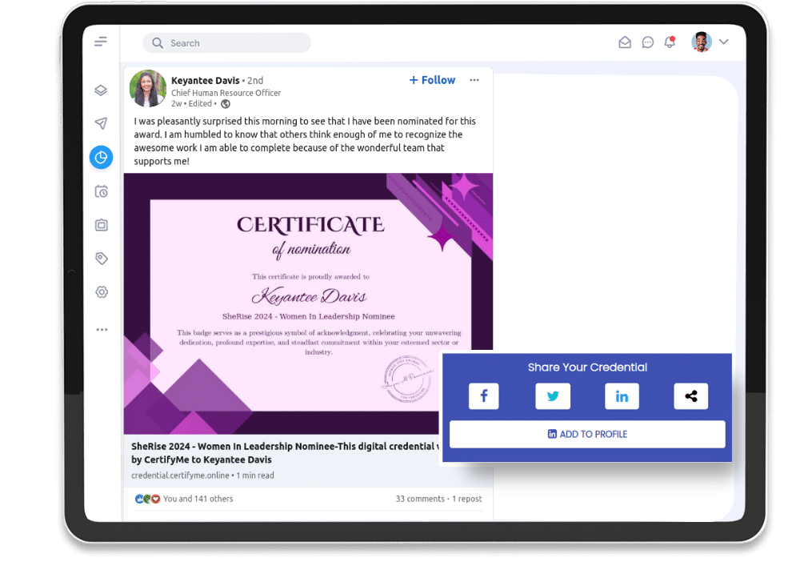Open the camera icon in sidebar

pyautogui.click(x=101, y=225)
